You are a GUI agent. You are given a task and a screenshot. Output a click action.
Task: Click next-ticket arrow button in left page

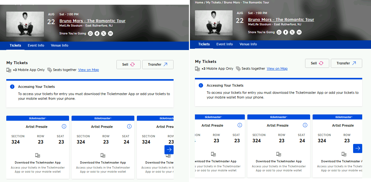(x=169, y=149)
